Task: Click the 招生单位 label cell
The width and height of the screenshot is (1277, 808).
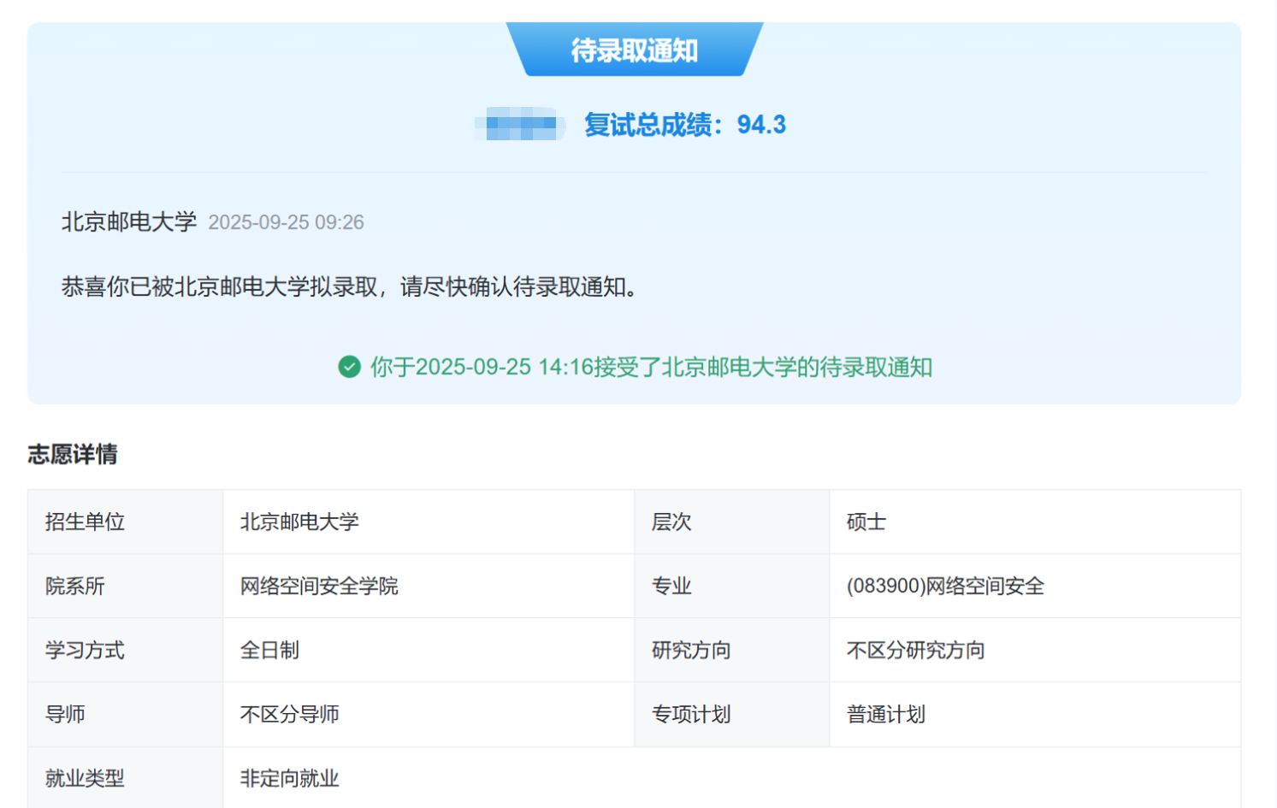Action: [x=126, y=522]
